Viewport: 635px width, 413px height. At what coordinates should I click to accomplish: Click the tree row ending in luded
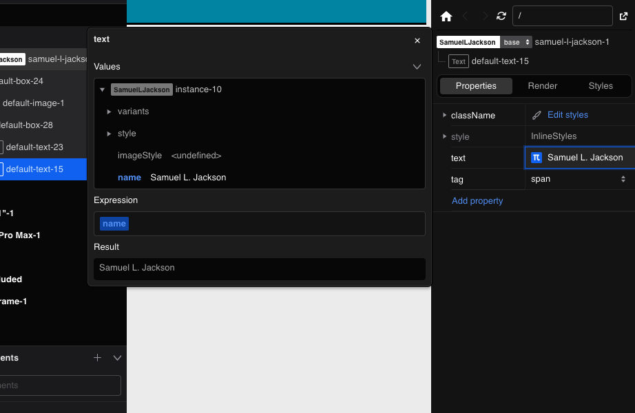pos(11,279)
